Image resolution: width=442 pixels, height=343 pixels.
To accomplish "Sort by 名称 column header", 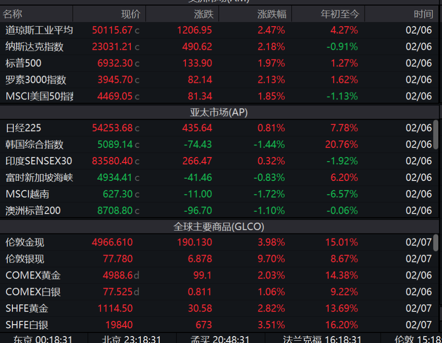I will tap(36, 14).
